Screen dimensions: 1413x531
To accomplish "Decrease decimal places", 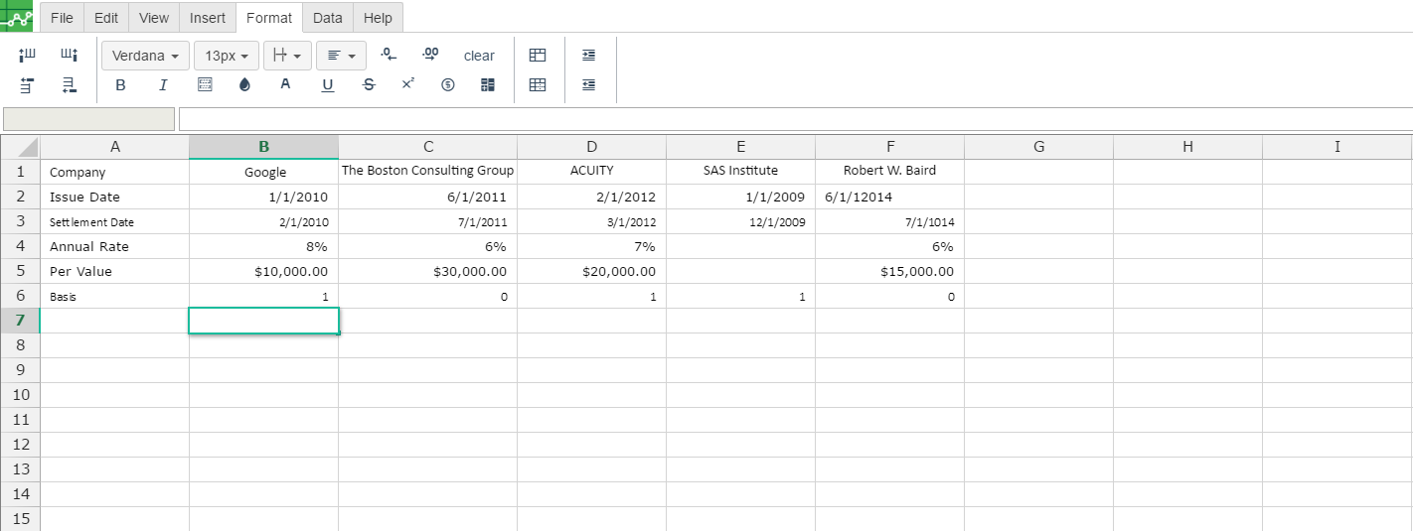I will pyautogui.click(x=390, y=55).
